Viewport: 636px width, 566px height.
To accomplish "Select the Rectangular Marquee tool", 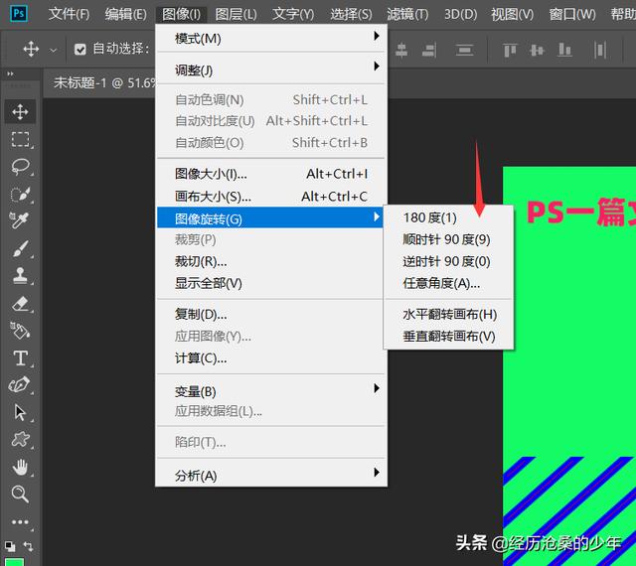I will tap(20, 139).
